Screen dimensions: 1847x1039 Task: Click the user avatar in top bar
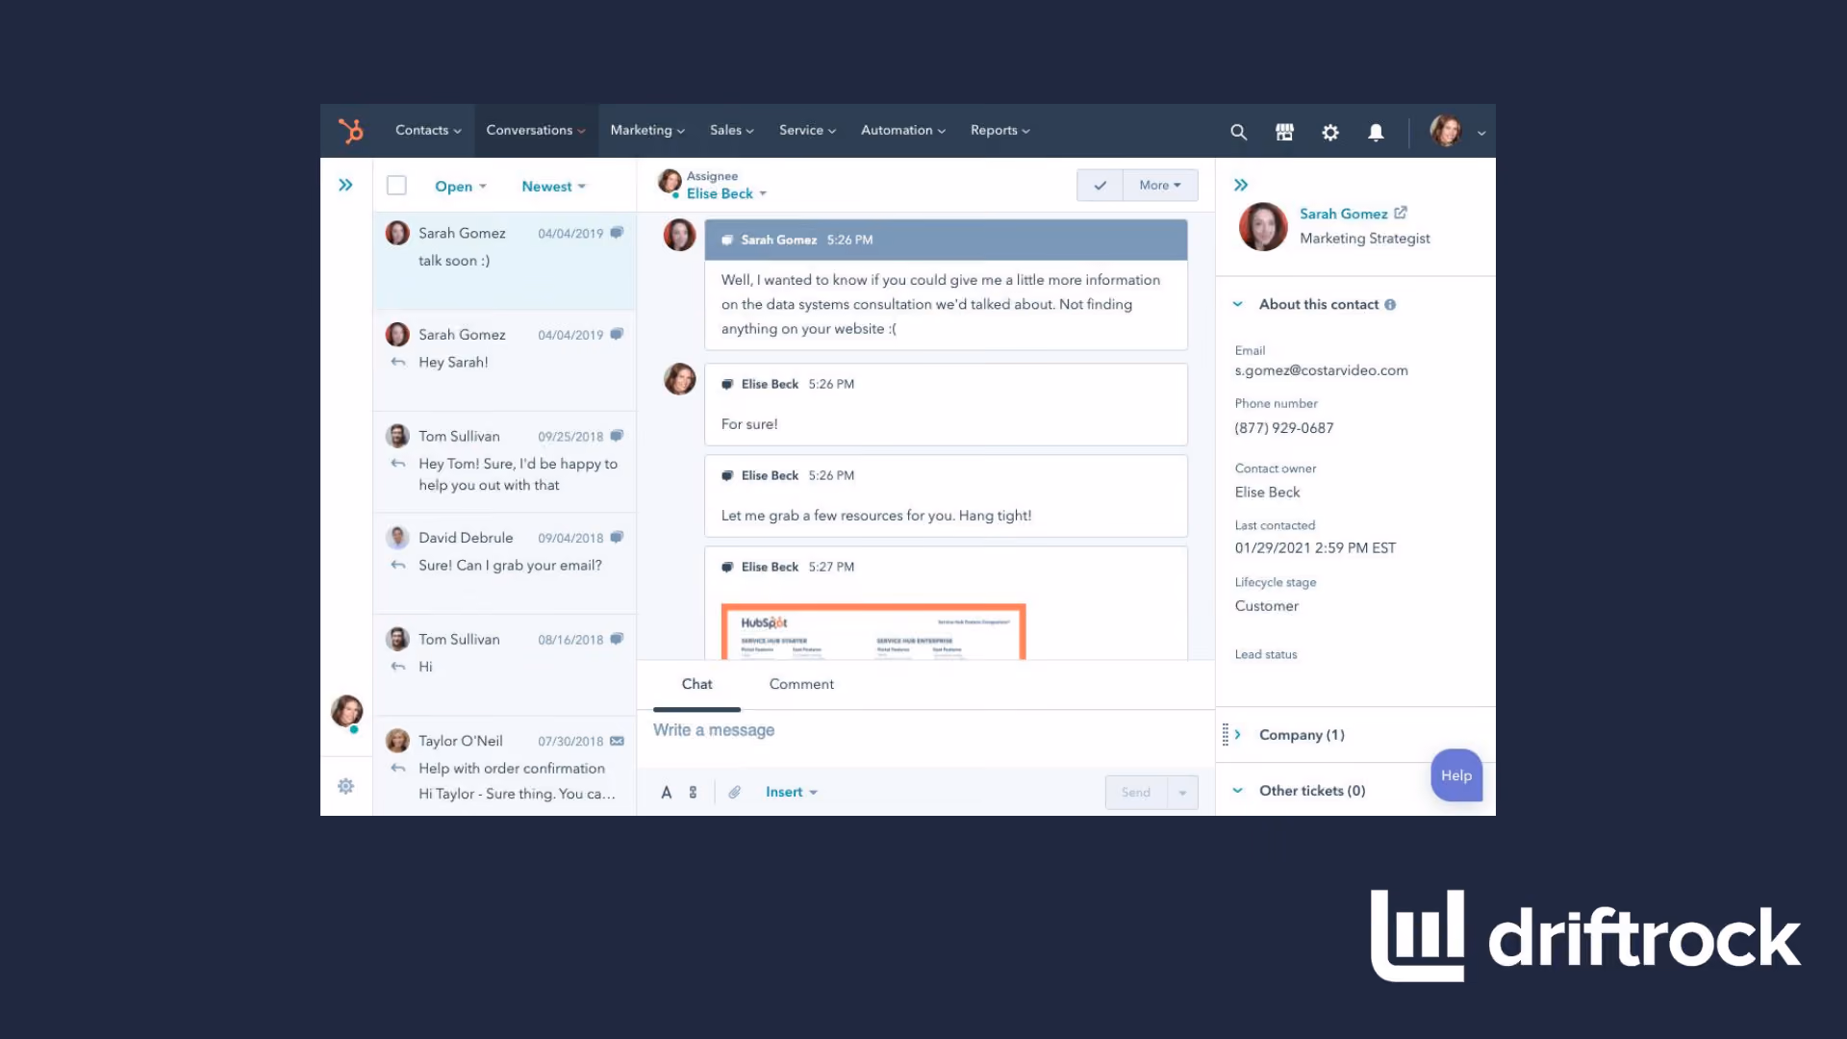[x=1446, y=131]
